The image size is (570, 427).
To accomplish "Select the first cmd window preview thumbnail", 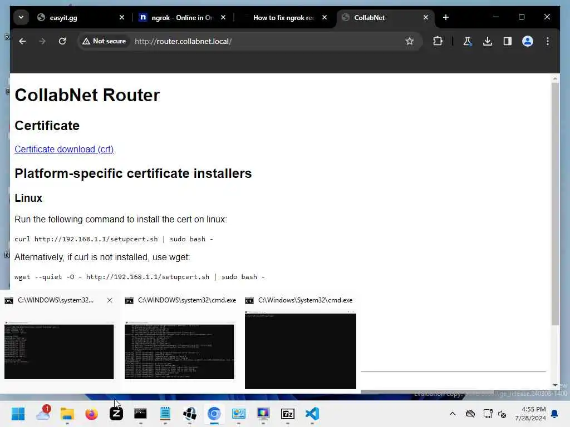I will click(x=59, y=350).
